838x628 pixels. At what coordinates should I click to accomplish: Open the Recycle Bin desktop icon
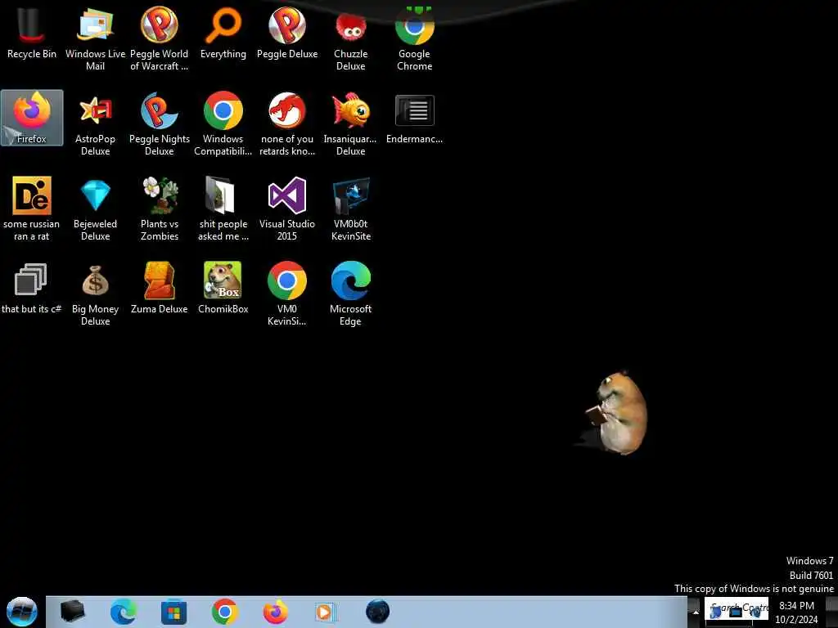(x=32, y=32)
